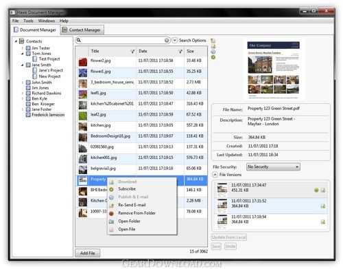Click the magnifier icon in search box
Image resolution: width=343 pixels, height=269 pixels.
pyautogui.click(x=79, y=41)
